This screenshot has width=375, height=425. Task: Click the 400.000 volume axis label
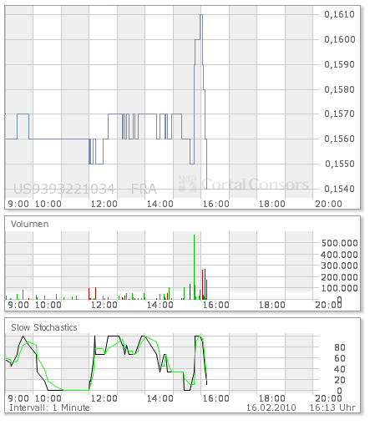coord(339,255)
